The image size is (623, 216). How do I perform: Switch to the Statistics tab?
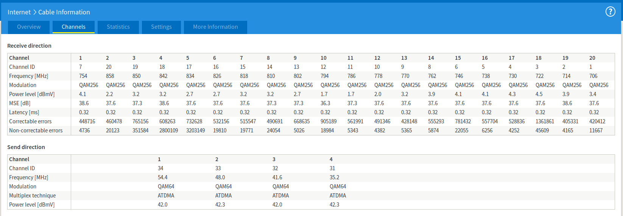[x=118, y=27]
